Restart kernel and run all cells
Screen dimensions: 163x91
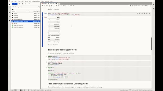click(x=61, y=6)
